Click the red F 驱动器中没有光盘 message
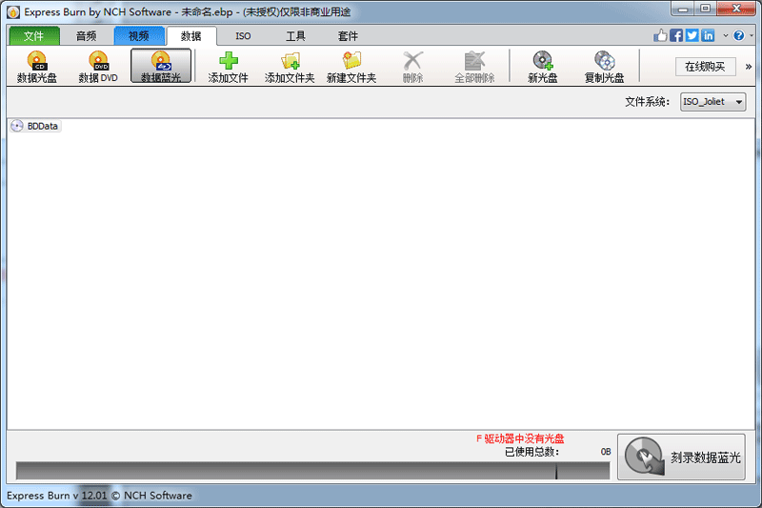The height and width of the screenshot is (508, 762). (x=520, y=439)
